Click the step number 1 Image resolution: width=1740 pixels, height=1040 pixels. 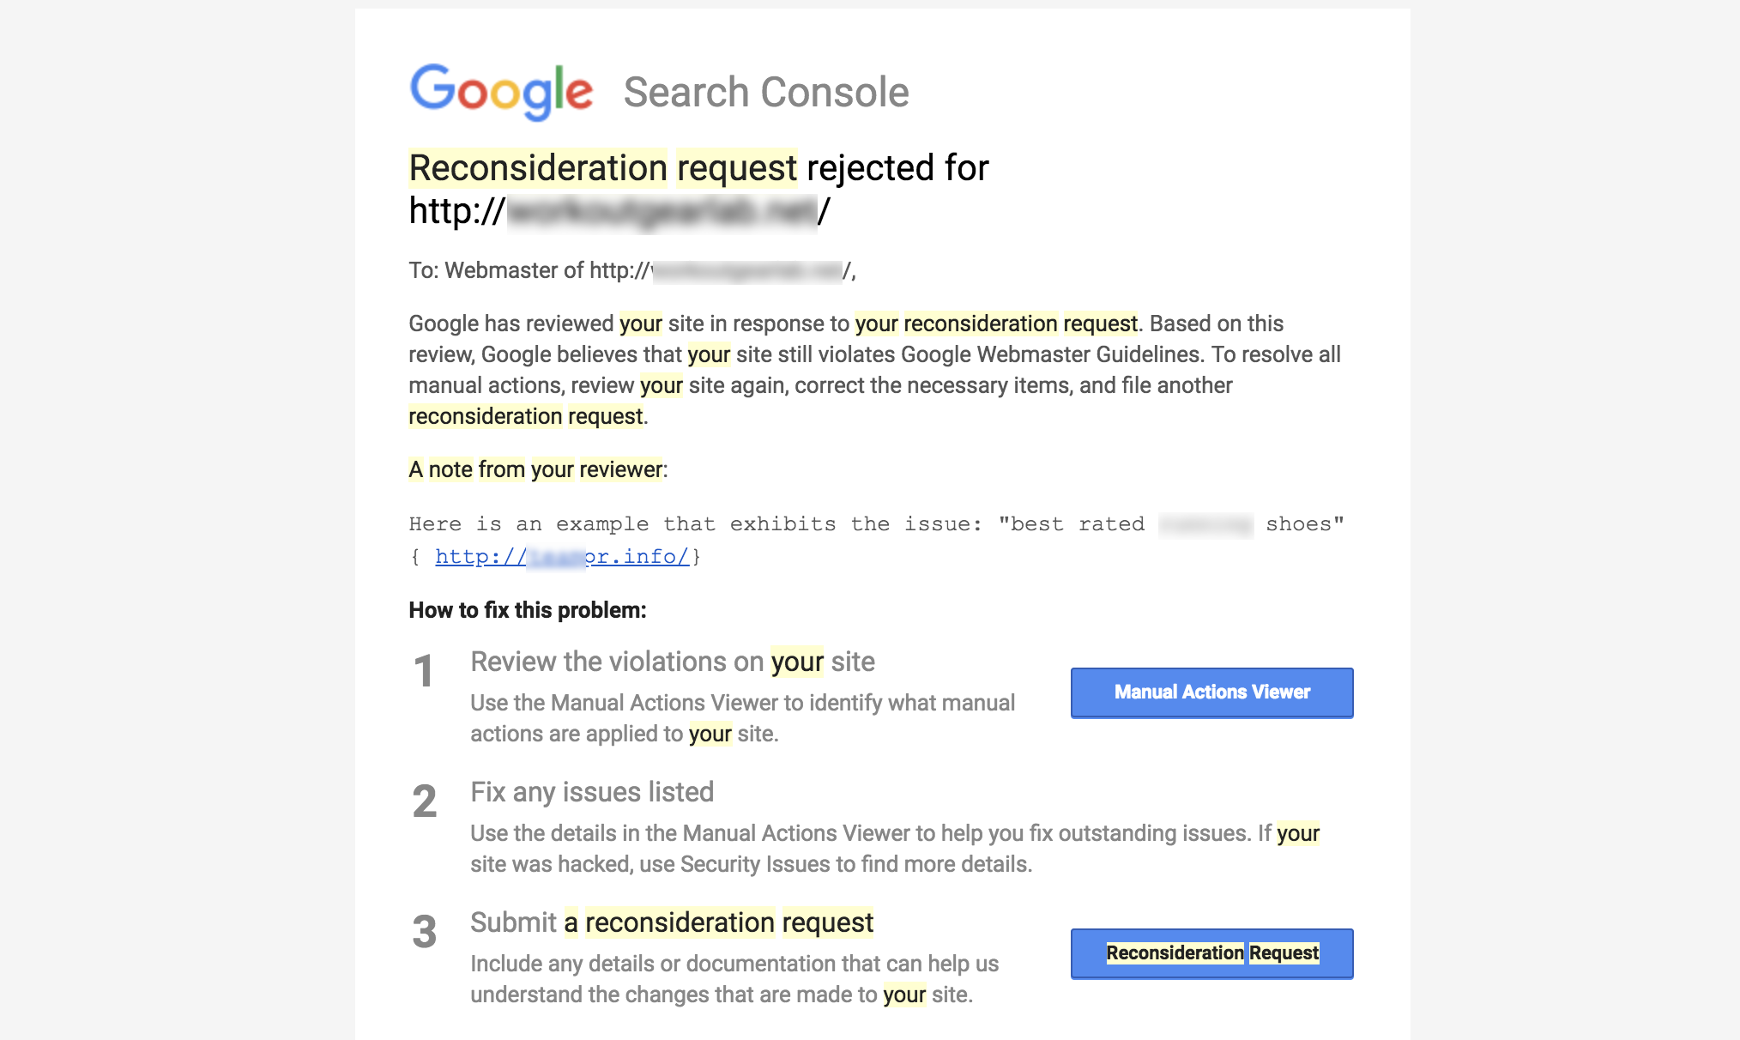424,671
